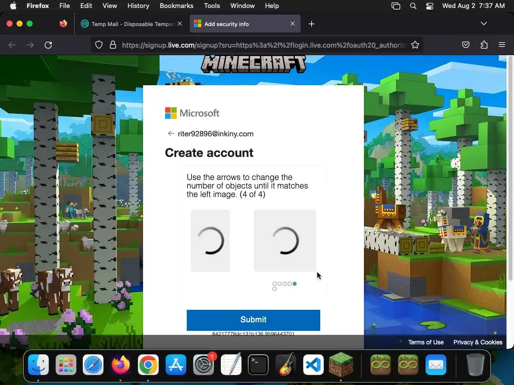Click the date and time in menu bar
514x385 pixels.
pos(473,6)
